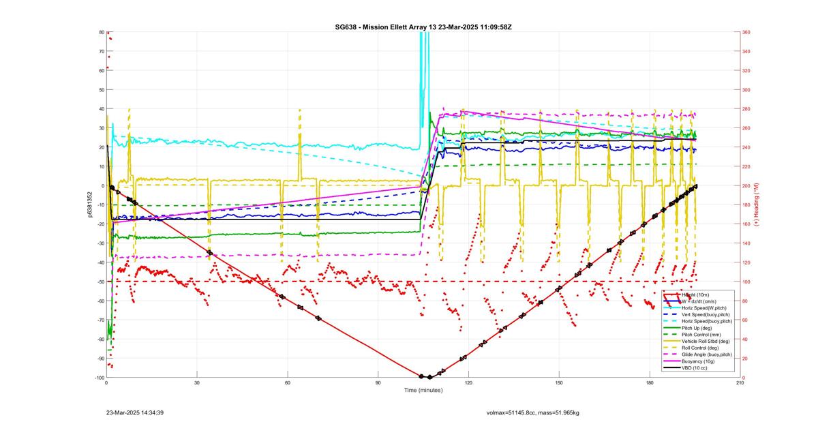The width and height of the screenshot is (818, 424).
Task: Click the '(+) Heading (°M)' right axis label
Action: point(755,205)
